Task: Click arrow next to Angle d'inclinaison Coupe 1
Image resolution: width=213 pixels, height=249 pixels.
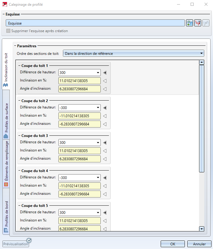Action: 105,89
